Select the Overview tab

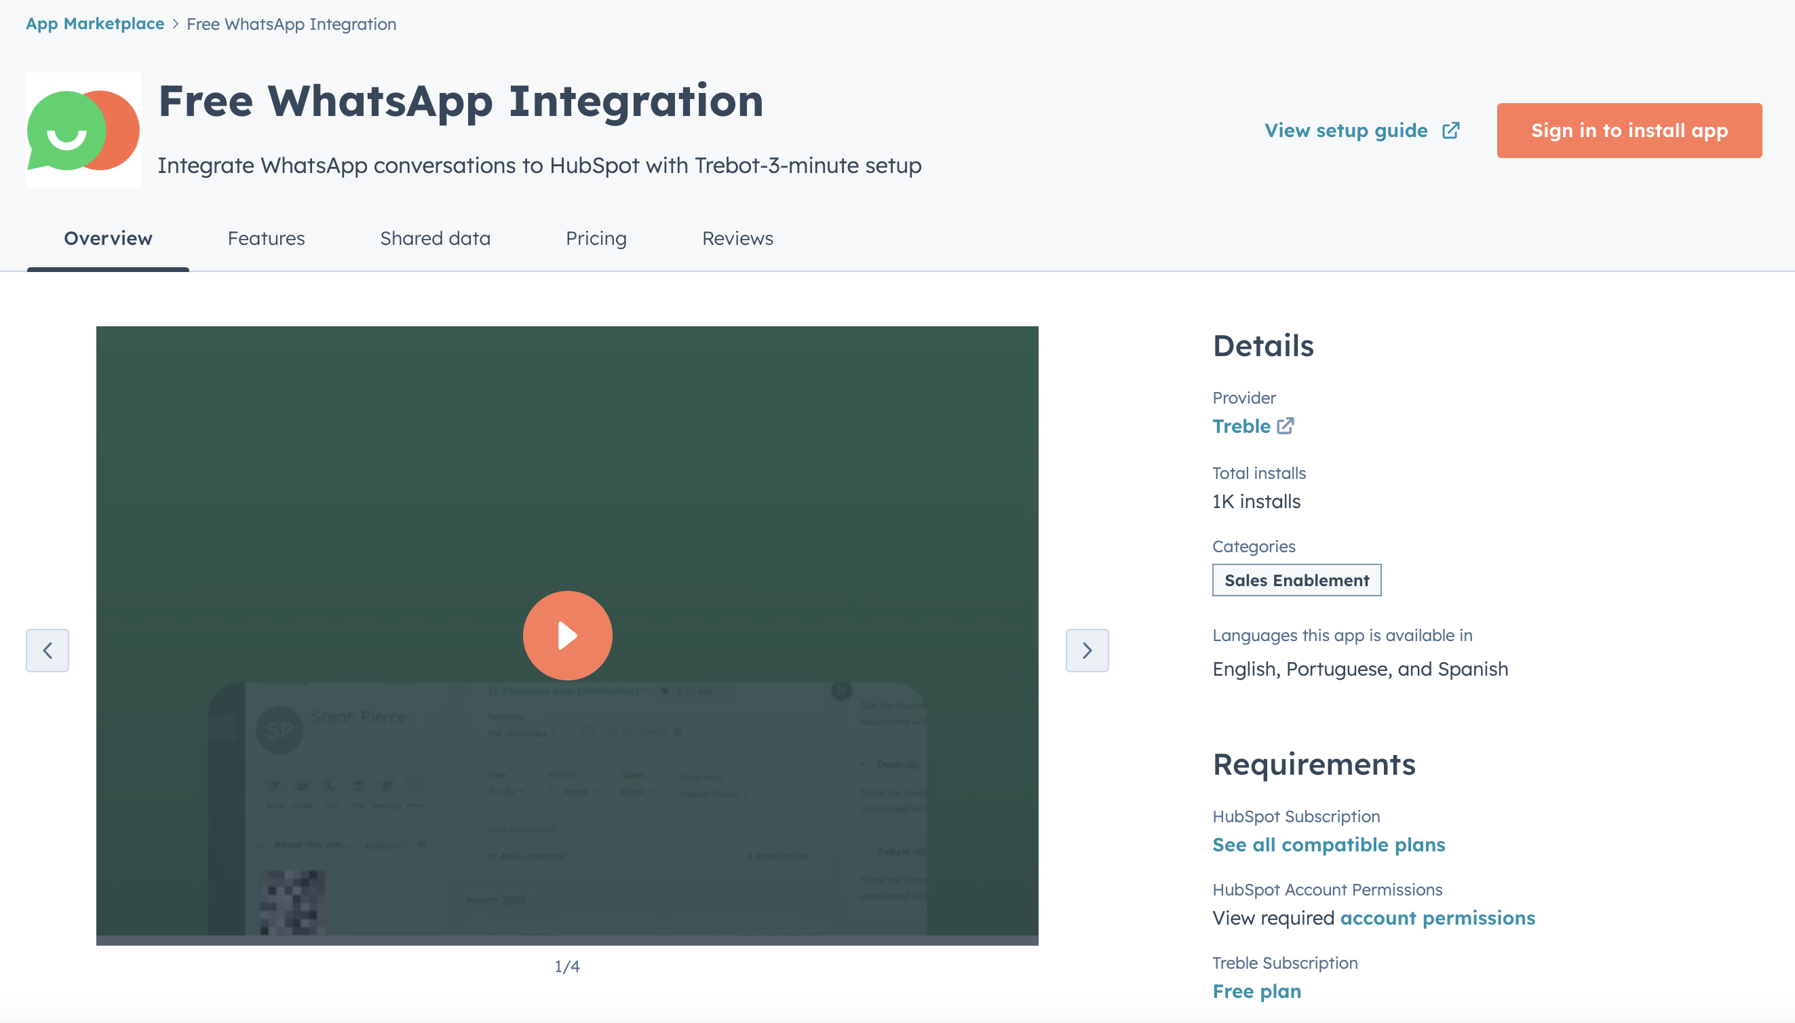click(107, 238)
